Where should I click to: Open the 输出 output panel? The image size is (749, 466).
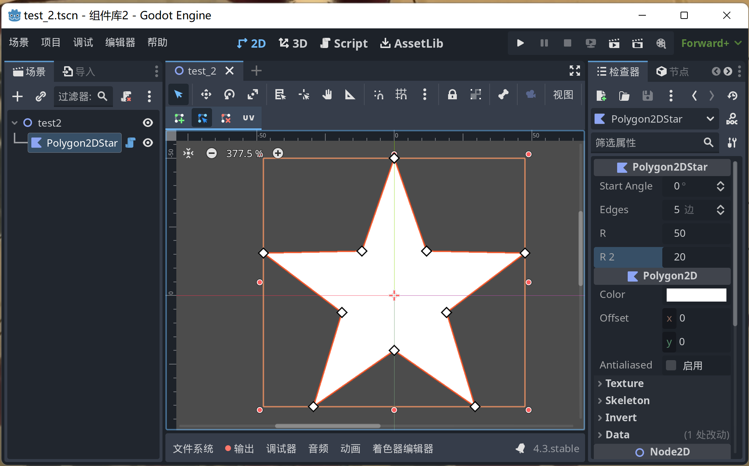239,449
